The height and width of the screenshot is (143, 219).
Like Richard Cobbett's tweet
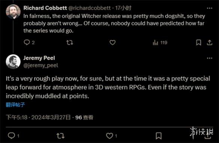tap(112, 43)
